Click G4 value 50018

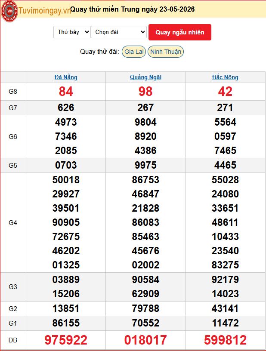pyautogui.click(x=66, y=180)
